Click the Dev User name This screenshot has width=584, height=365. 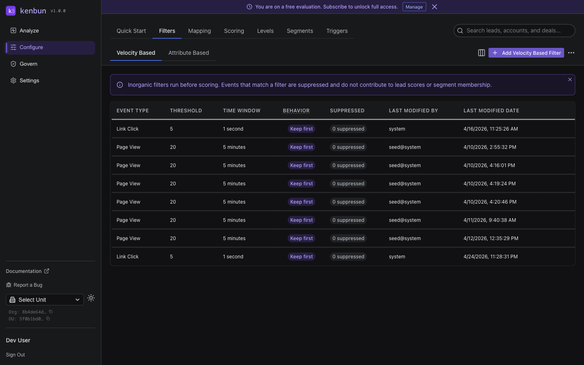pos(18,340)
